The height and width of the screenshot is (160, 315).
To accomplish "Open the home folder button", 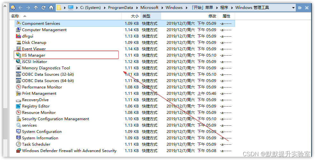I will (51, 8).
